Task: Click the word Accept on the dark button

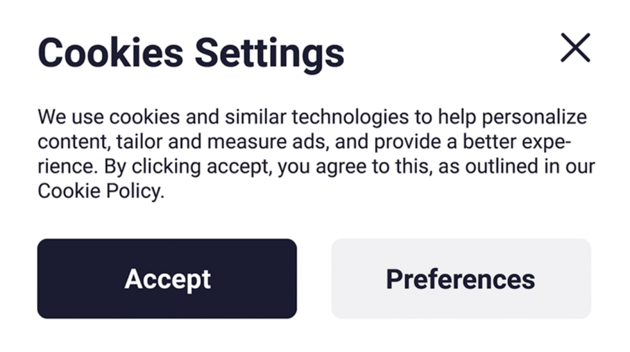Action: pos(167,280)
